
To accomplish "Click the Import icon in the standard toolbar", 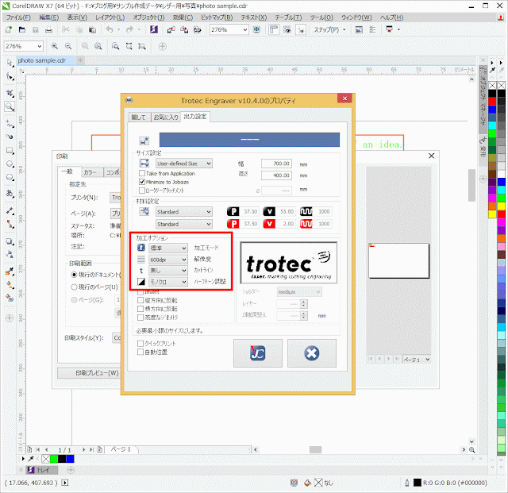I will (x=171, y=30).
